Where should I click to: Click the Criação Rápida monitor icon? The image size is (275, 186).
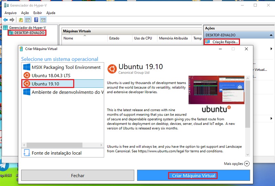coord(208,42)
